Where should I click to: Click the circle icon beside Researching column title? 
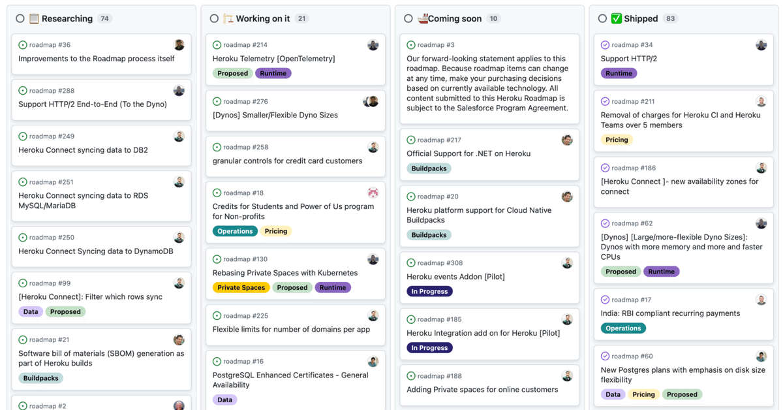click(20, 18)
